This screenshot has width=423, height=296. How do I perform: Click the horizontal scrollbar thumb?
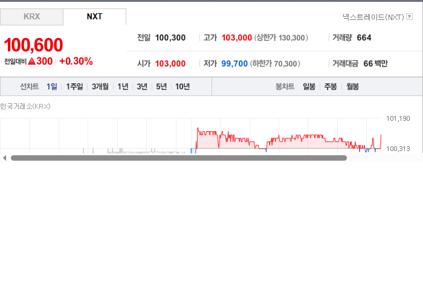179,158
